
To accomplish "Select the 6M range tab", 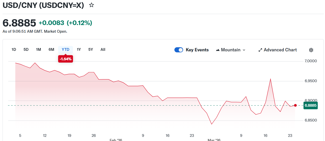I will (x=51, y=50).
